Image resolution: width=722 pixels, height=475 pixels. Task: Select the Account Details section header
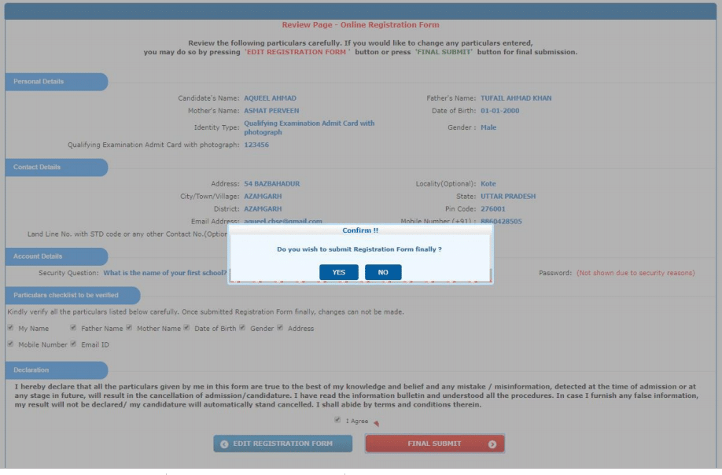coord(38,256)
